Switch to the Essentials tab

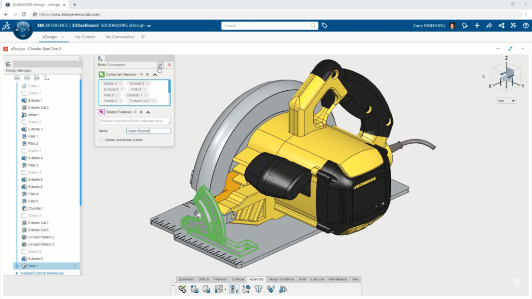point(187,279)
